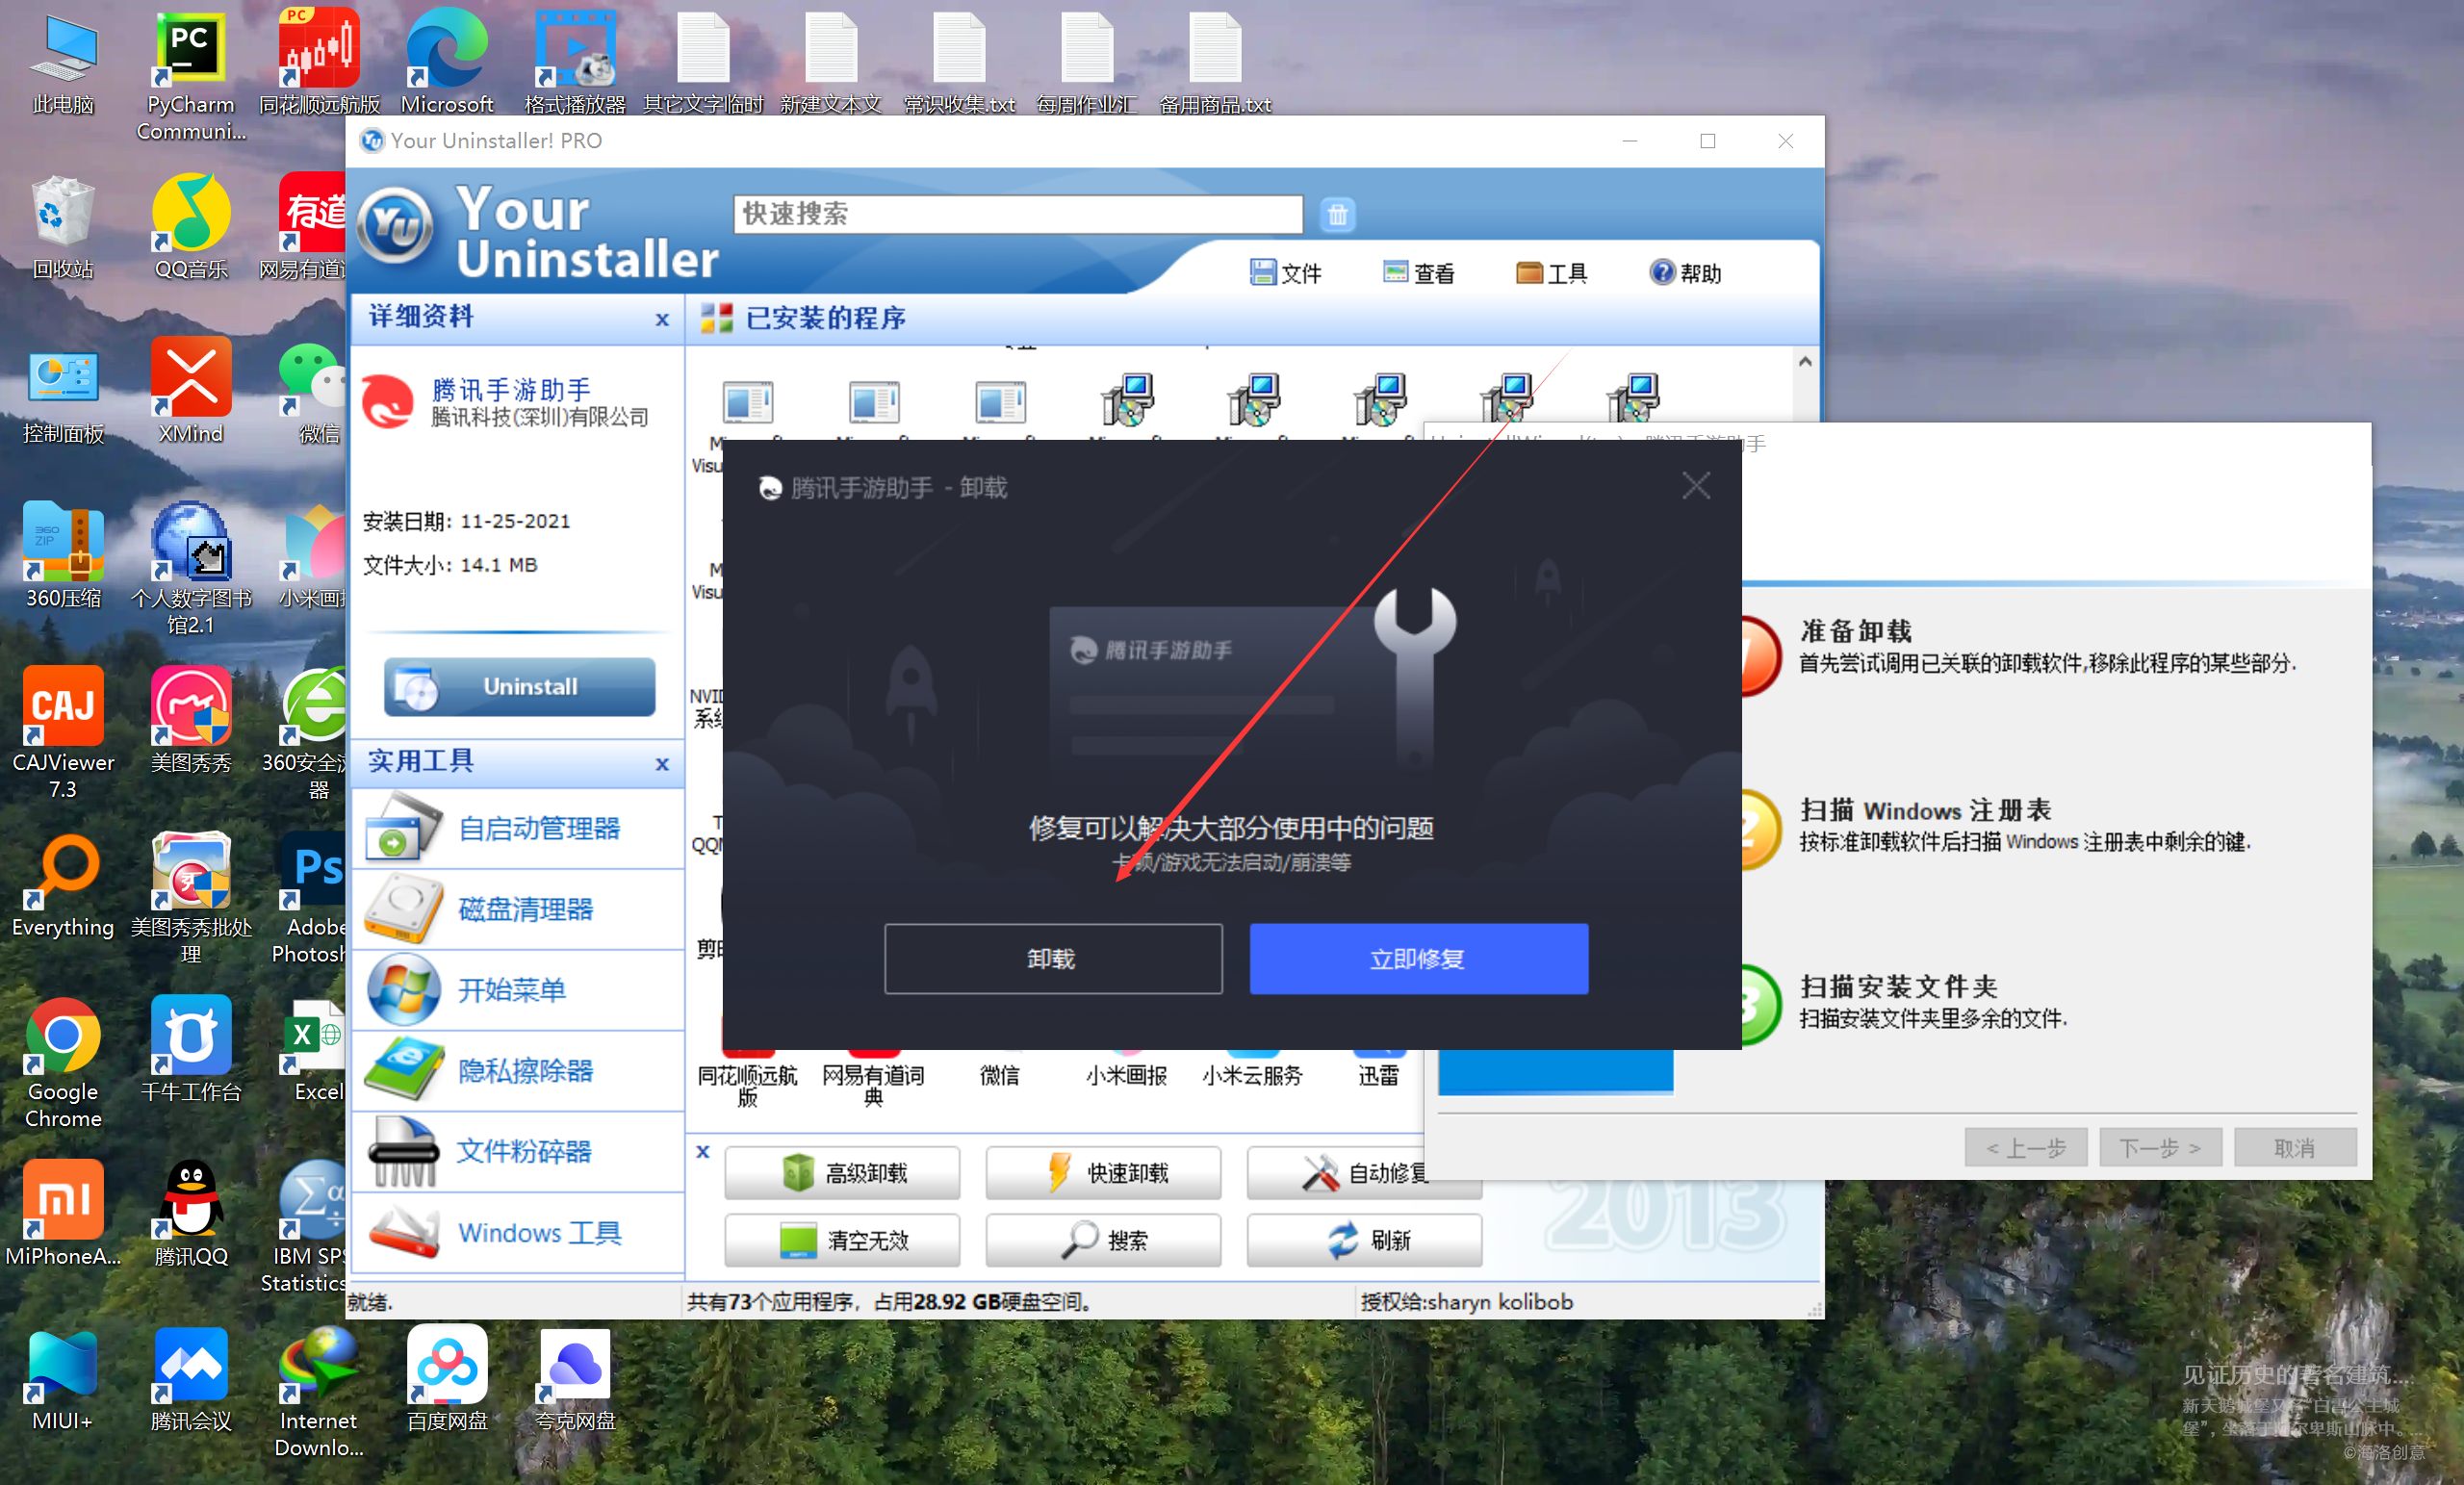Collapse the 实用工具 panel with its x
The width and height of the screenshot is (2464, 1485).
(x=662, y=765)
